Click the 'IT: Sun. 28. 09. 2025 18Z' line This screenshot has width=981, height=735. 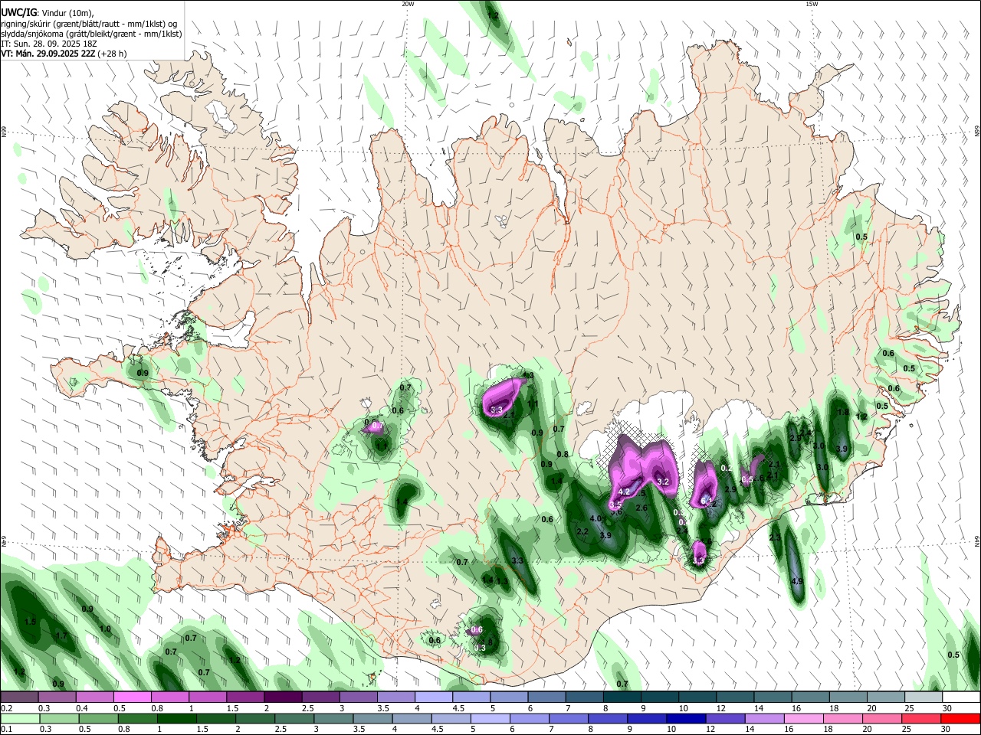coord(48,44)
